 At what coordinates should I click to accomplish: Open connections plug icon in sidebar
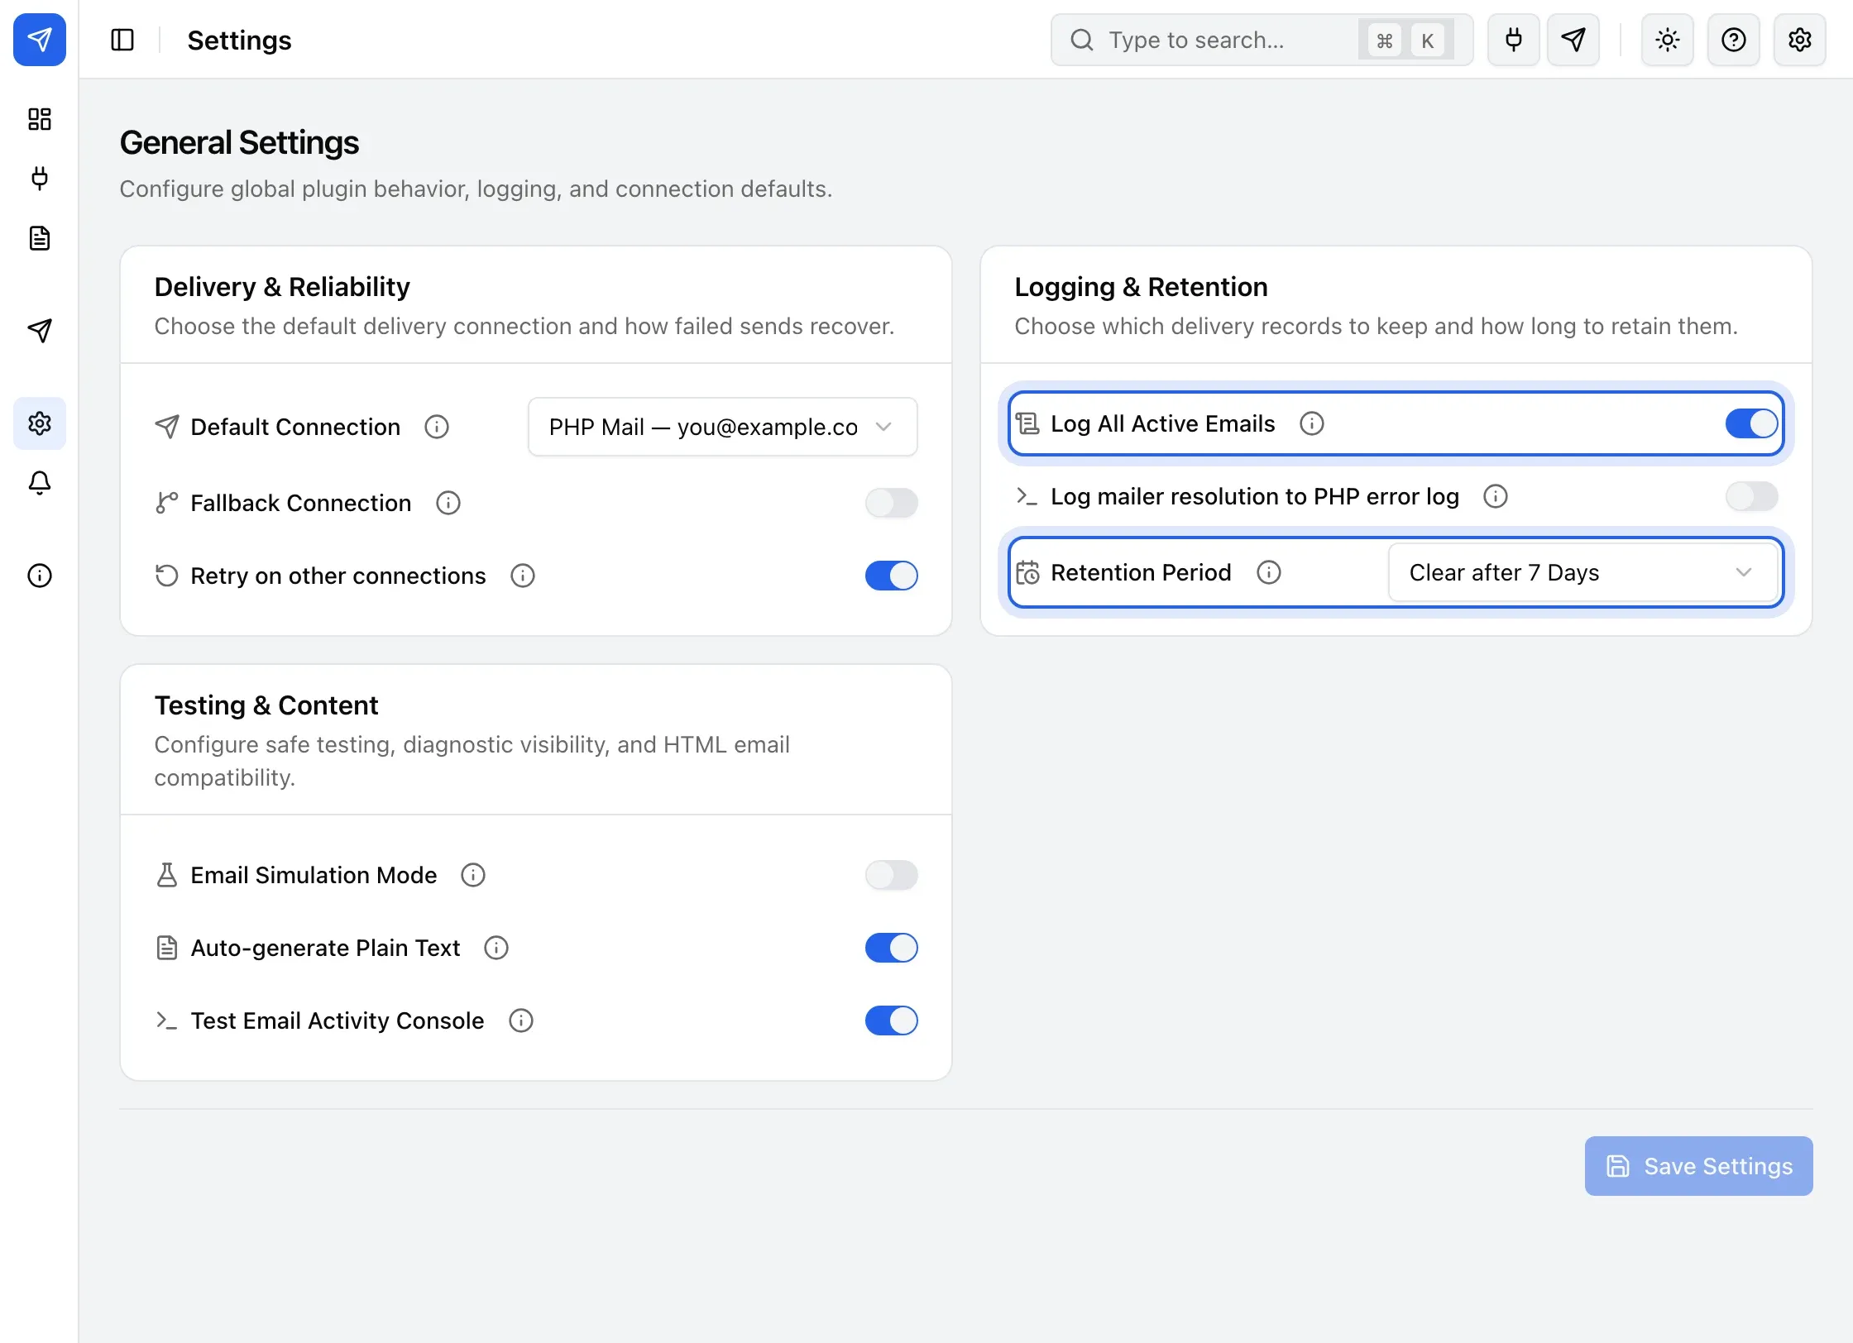(x=40, y=179)
